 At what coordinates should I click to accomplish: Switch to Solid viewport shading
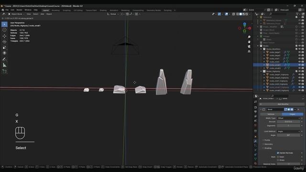click(240, 14)
